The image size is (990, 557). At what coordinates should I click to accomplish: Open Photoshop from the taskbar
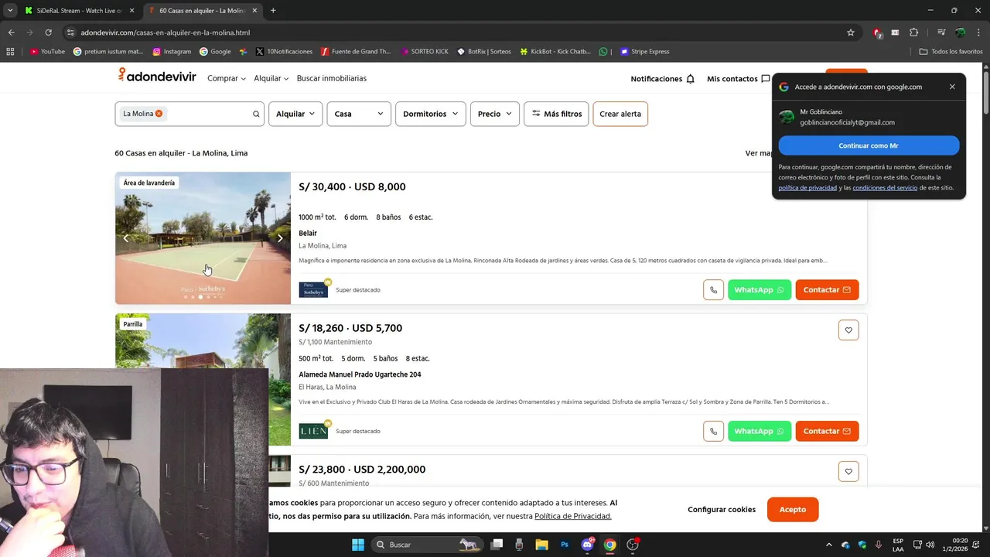pyautogui.click(x=565, y=545)
